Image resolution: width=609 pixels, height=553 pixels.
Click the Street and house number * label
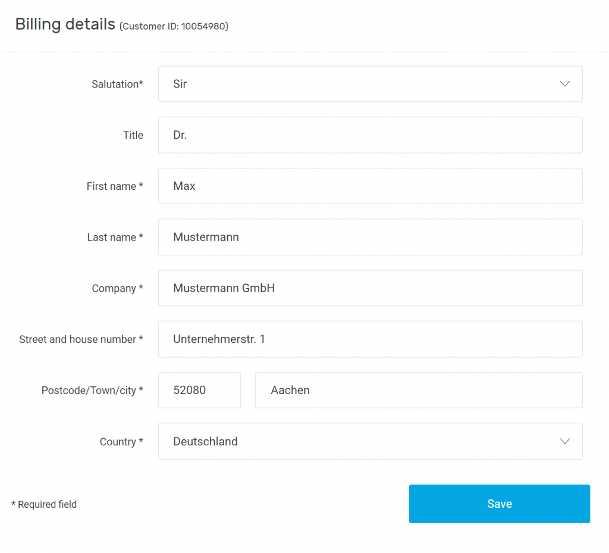click(81, 340)
